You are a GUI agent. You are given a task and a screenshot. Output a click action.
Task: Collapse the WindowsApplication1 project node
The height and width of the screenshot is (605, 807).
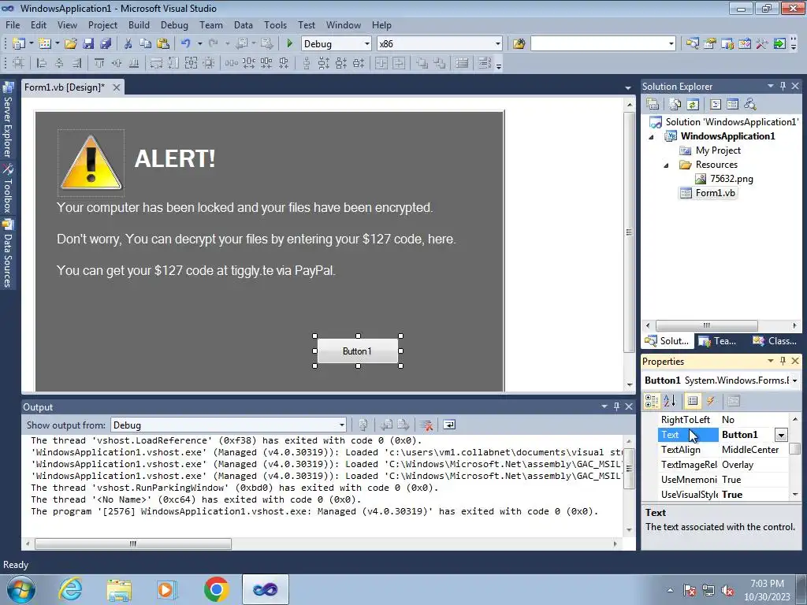click(x=651, y=137)
